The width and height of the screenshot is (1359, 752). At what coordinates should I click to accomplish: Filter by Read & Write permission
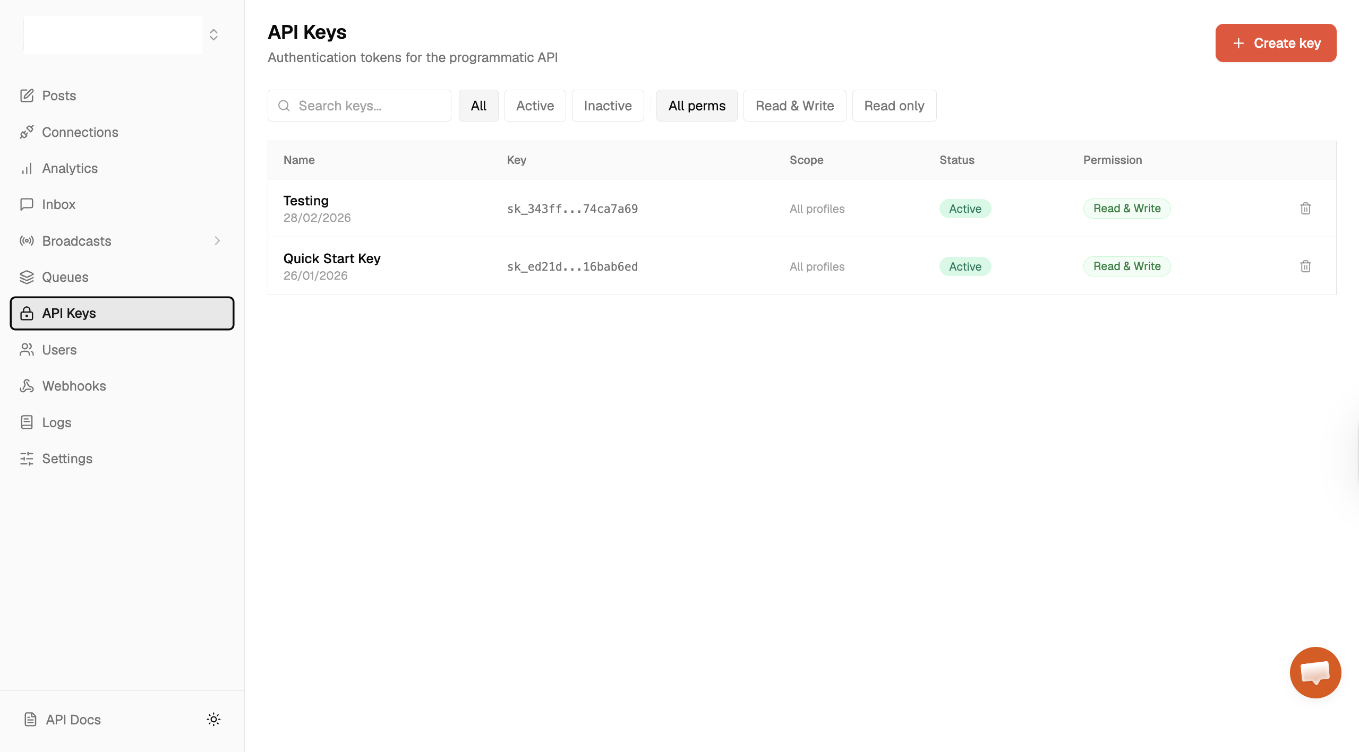tap(794, 106)
